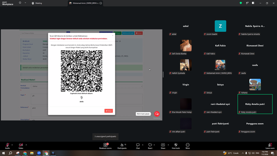
Task: Open Windows taskbar search
Action: [10, 153]
